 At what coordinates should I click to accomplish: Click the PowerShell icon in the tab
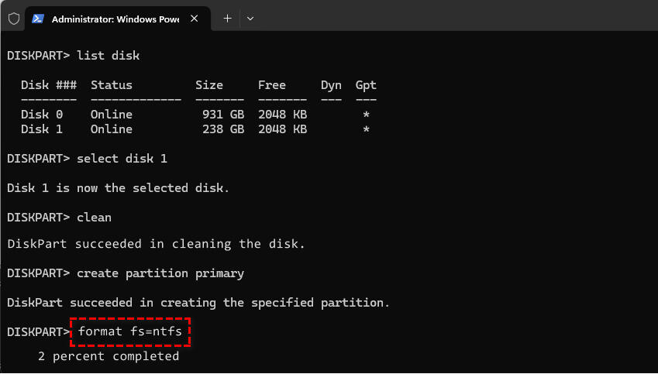38,19
